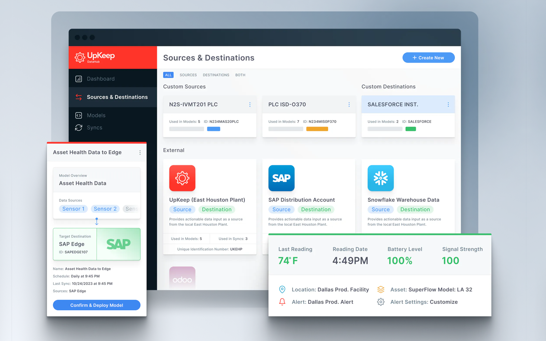Click Source tag on SAP Distribution Account

coord(282,209)
